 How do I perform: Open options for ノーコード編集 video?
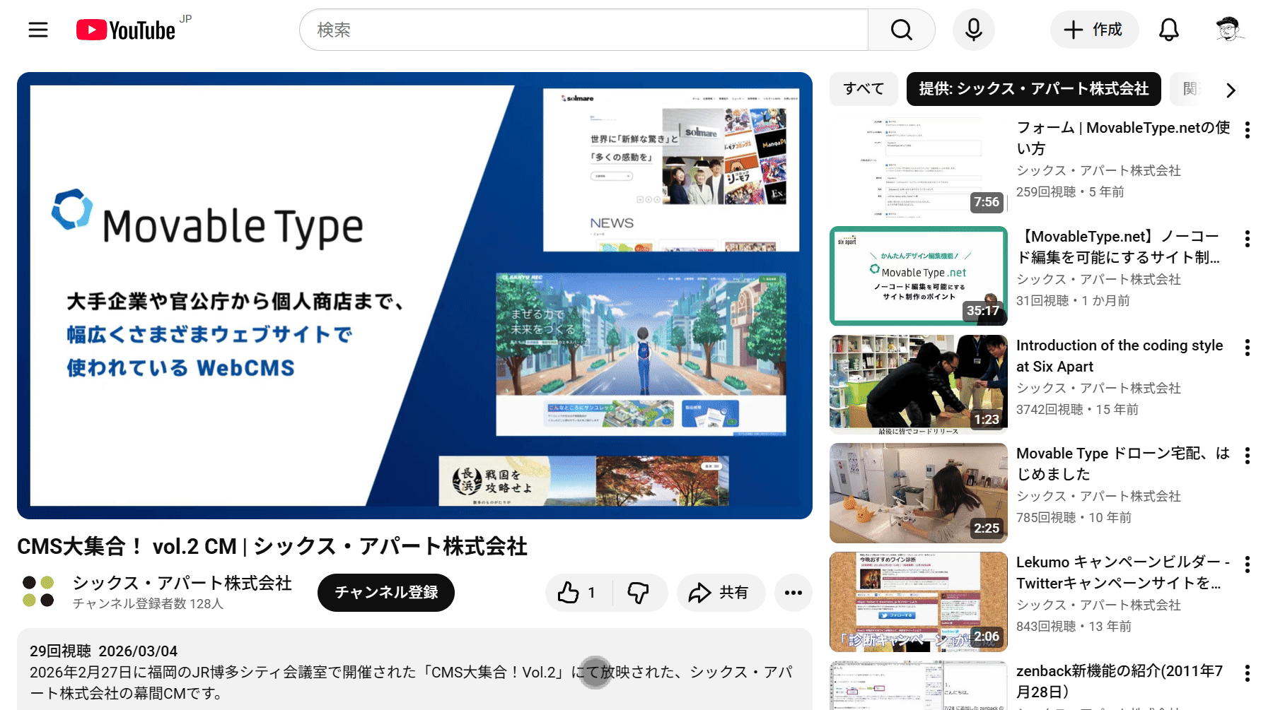pyautogui.click(x=1247, y=239)
